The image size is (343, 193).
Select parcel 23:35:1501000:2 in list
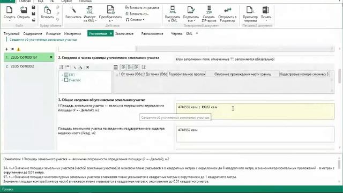tap(29, 66)
